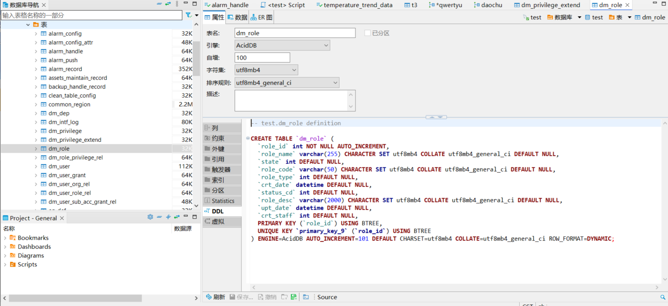The height and width of the screenshot is (306, 668).
Task: Switch to the 数据 tab
Action: click(x=238, y=17)
